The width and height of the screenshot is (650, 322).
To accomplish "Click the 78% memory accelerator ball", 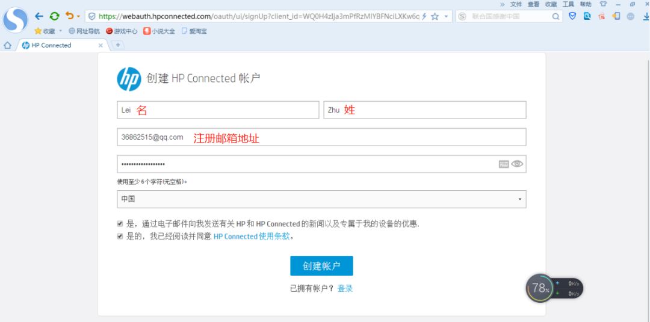I will click(540, 288).
